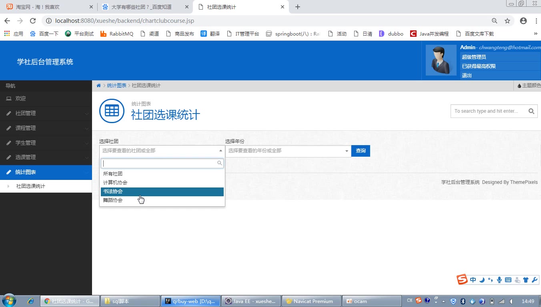Expand the 课程管理 sidebar menu
541x307 pixels.
46,128
